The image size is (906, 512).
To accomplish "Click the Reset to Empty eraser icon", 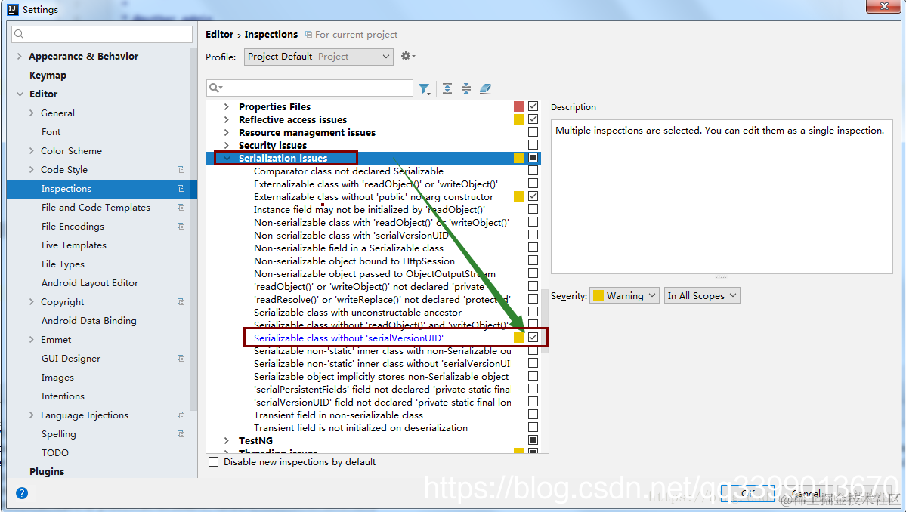I will tap(485, 88).
